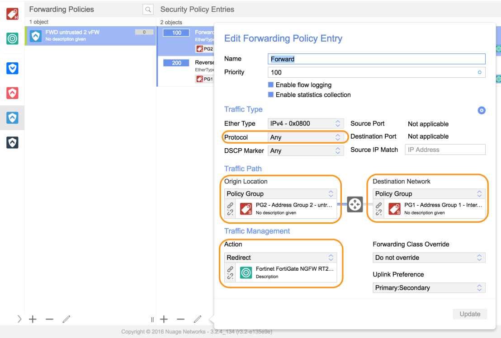Click the link icon beside Fortinet FortiGate redirect target
Viewport: 501px width, 338px height.
pos(230,269)
